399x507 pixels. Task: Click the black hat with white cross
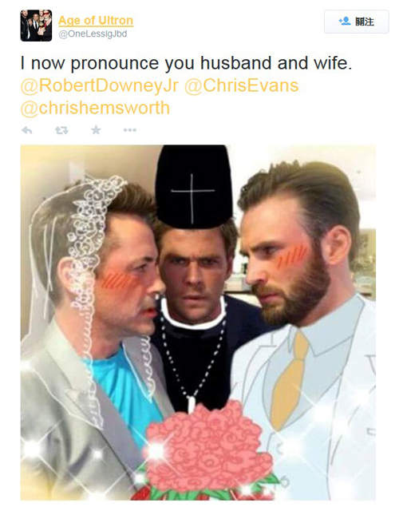(x=194, y=187)
